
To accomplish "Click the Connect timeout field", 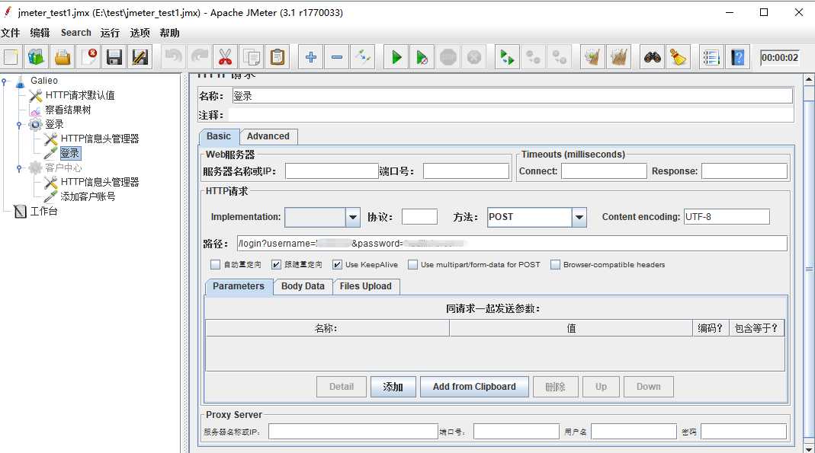I will (604, 171).
